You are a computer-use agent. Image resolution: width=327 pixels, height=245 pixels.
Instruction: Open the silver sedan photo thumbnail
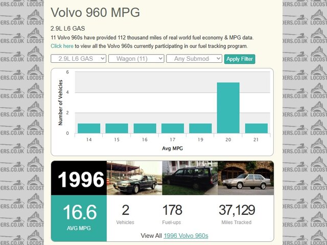[x=245, y=178]
